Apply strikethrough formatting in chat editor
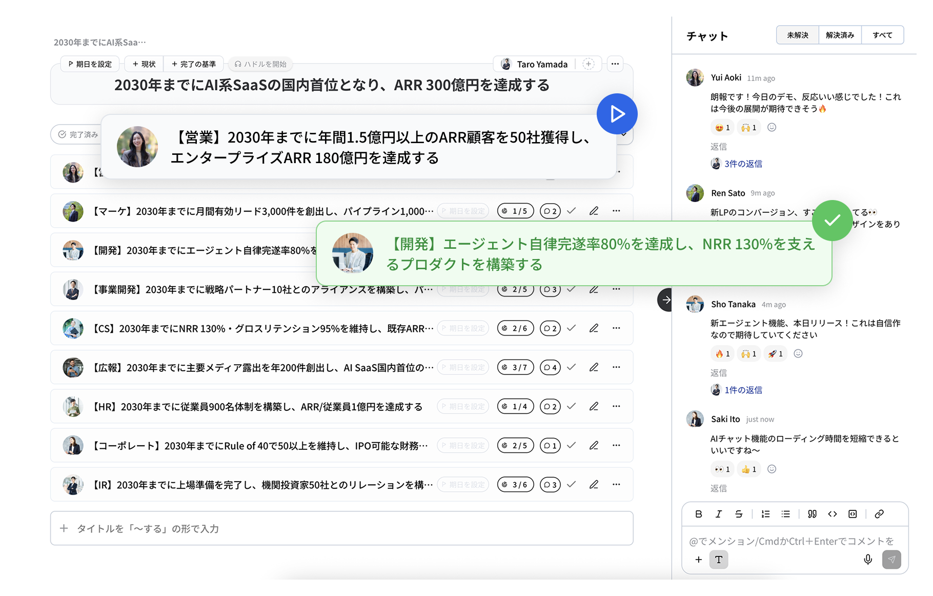 tap(739, 514)
